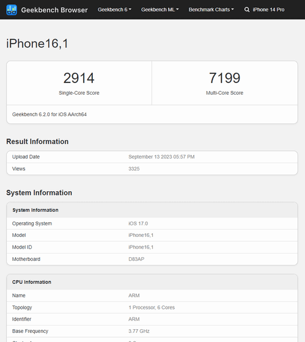
Task: Open the Benchmark Charts dropdown
Action: click(x=211, y=10)
